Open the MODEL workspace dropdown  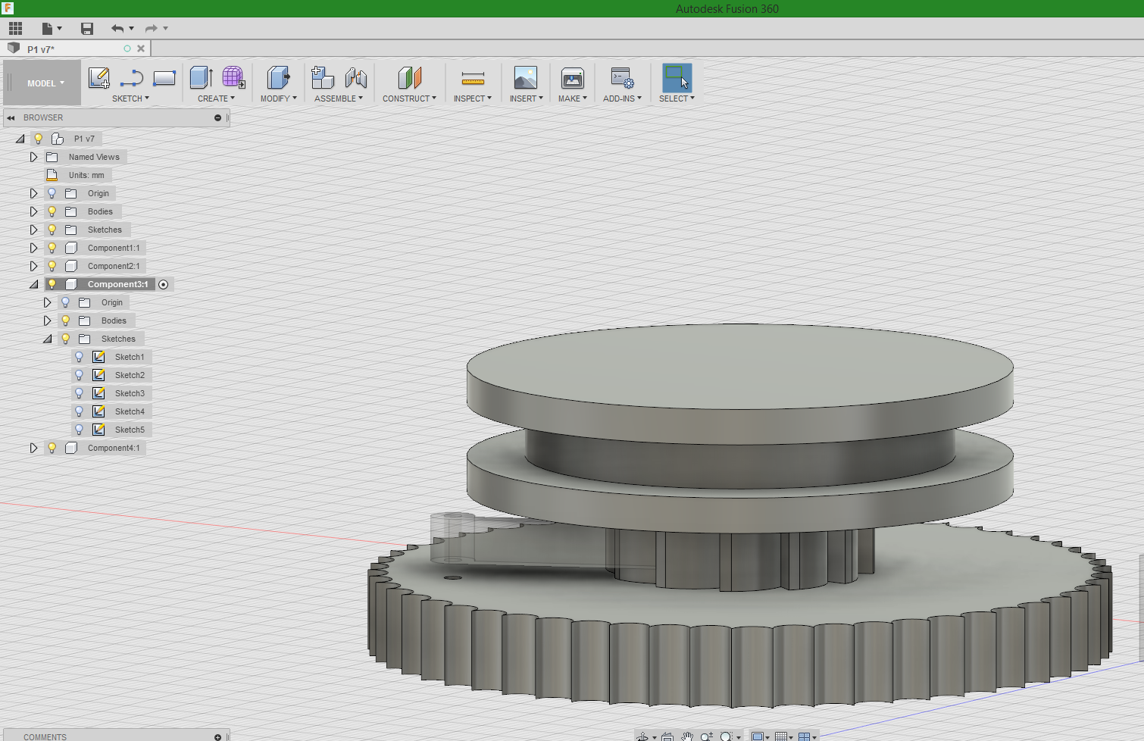pyautogui.click(x=45, y=83)
